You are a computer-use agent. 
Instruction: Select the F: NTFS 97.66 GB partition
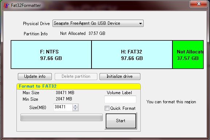coord(51,55)
